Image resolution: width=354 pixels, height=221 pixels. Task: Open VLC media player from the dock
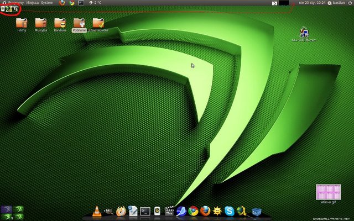pyautogui.click(x=97, y=211)
